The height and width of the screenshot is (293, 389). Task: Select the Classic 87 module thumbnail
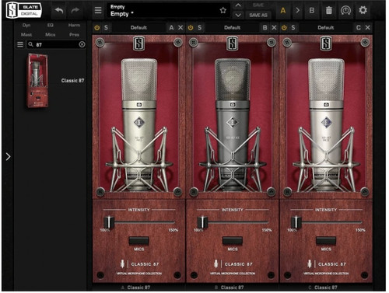pyautogui.click(x=38, y=80)
